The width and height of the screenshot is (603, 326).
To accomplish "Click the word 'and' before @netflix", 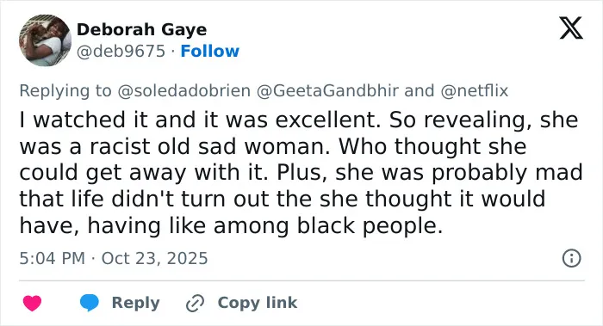I will [x=420, y=91].
